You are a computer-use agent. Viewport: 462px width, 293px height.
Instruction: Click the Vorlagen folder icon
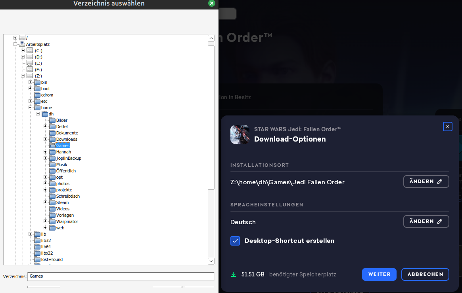pos(52,215)
